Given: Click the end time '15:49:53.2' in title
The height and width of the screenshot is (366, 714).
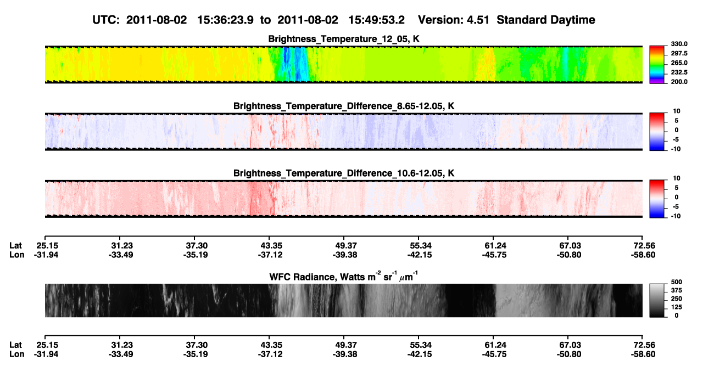Looking at the screenshot, I should [377, 20].
